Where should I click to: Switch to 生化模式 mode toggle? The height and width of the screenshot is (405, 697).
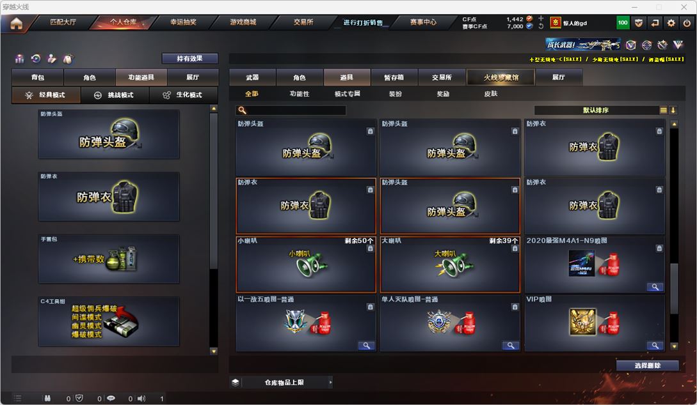pos(183,95)
